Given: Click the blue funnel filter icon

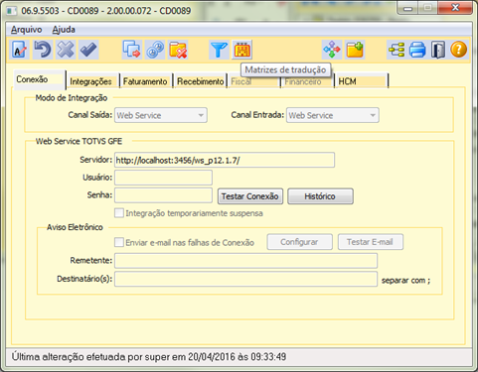Looking at the screenshot, I should point(219,50).
